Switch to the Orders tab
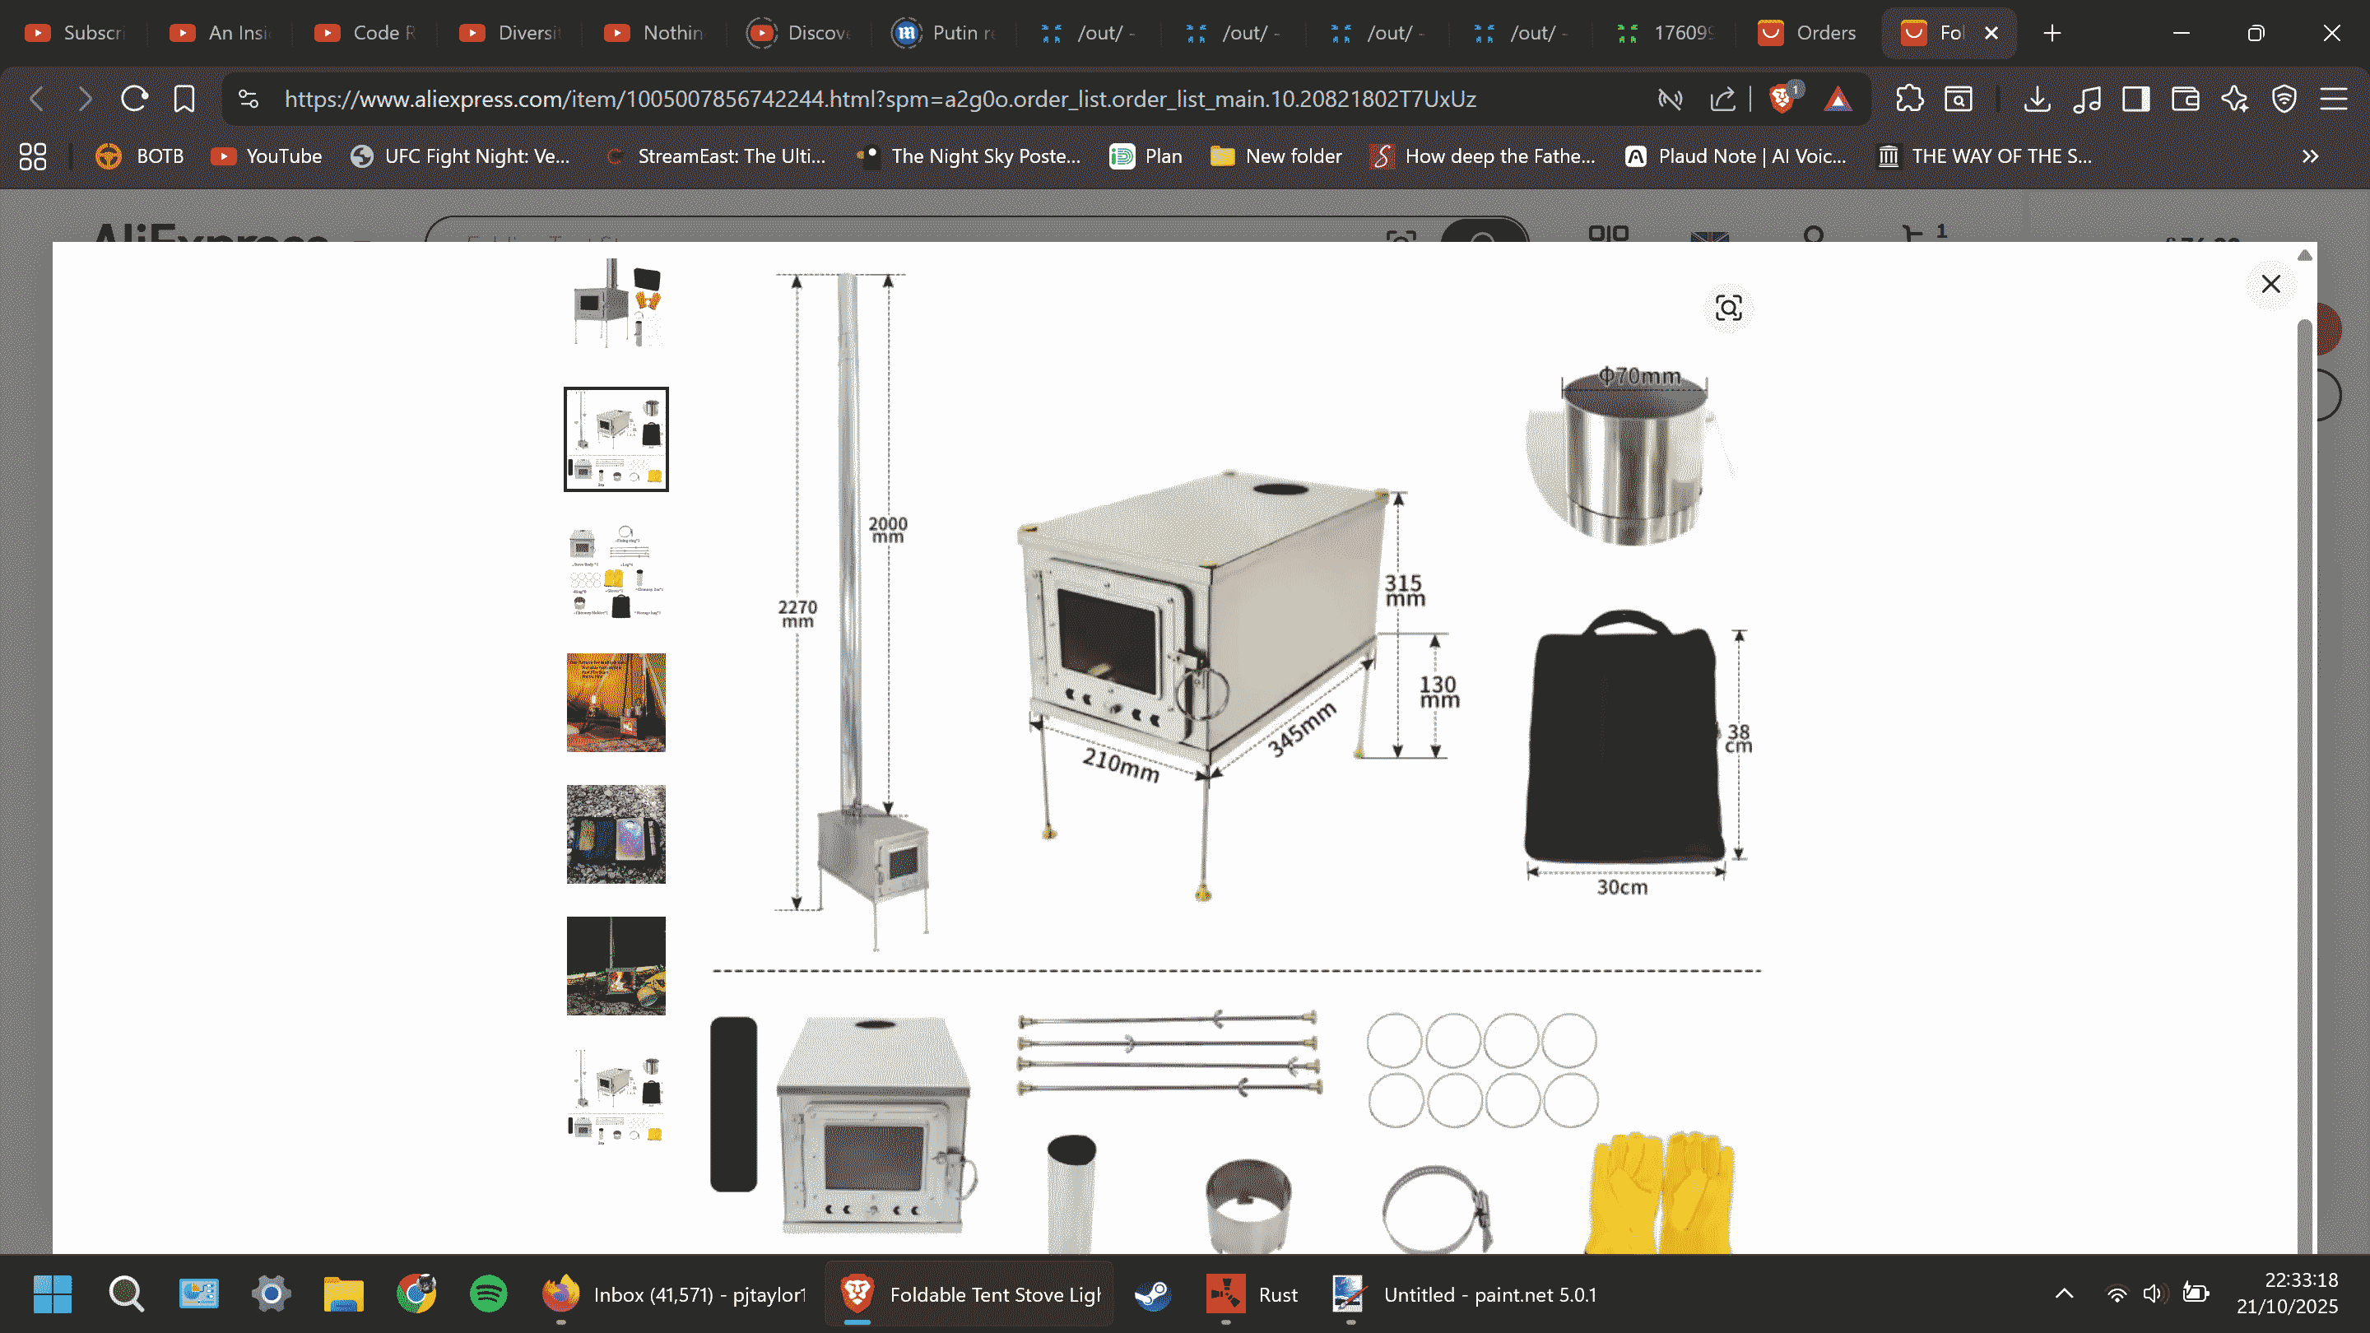Image resolution: width=2370 pixels, height=1333 pixels. pyautogui.click(x=1807, y=33)
